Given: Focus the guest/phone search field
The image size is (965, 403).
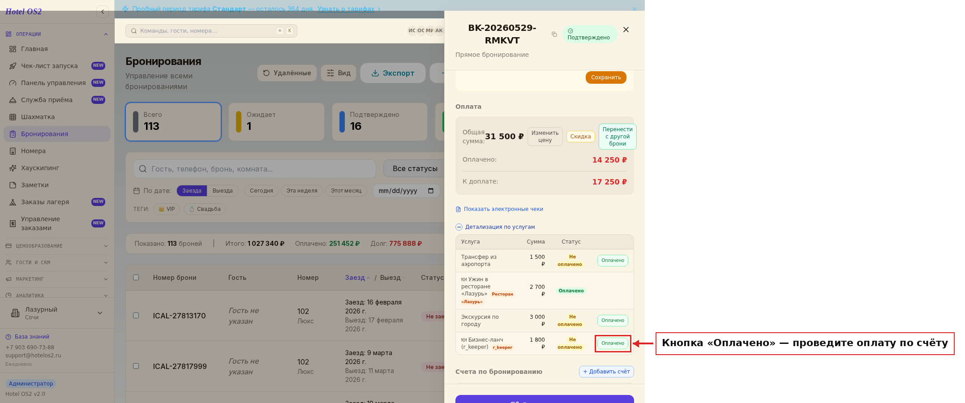Looking at the screenshot, I should [x=254, y=169].
